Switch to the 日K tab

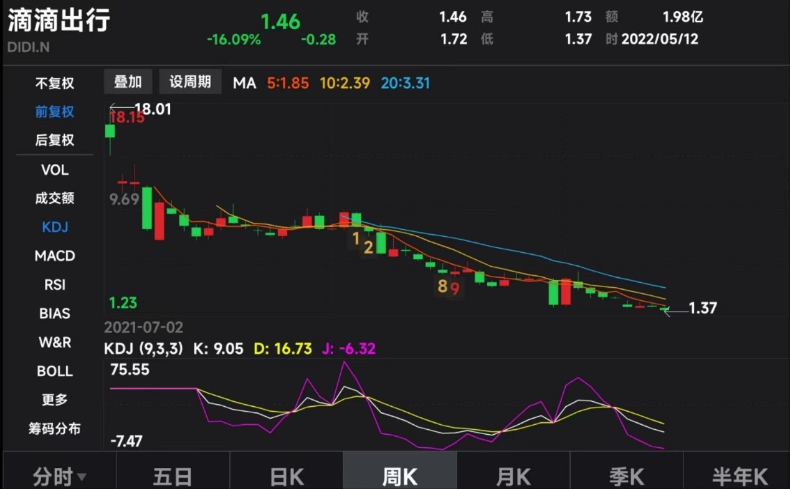[287, 477]
